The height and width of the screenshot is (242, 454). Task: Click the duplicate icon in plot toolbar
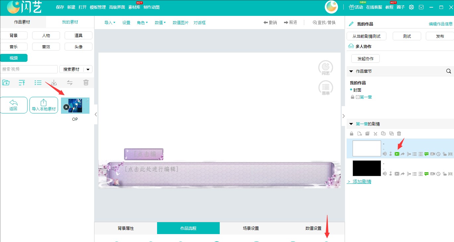391,134
